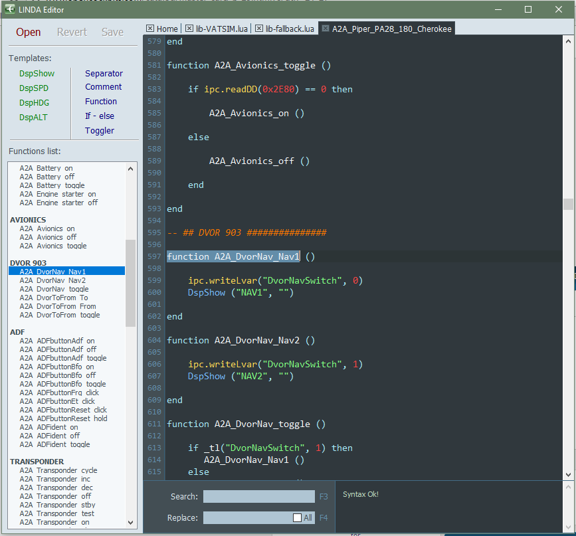Select A2A DvorToFrom To function
The image size is (576, 536).
click(54, 298)
